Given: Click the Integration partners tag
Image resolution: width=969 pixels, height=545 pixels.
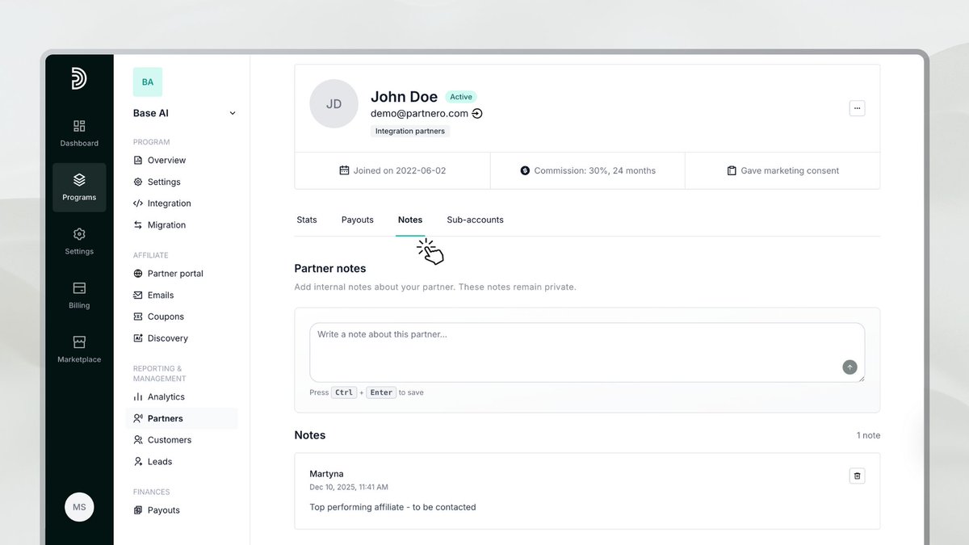Looking at the screenshot, I should (x=410, y=131).
